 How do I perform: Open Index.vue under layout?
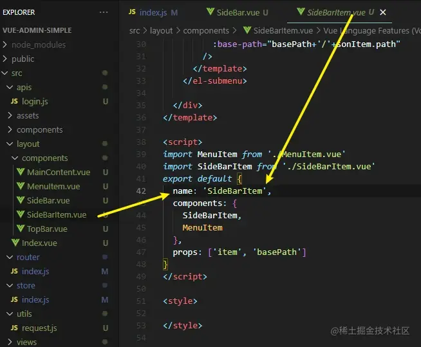click(x=39, y=243)
